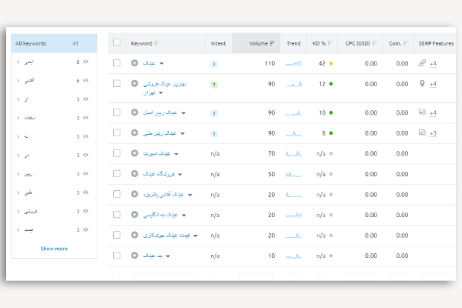Toggle eye icon for آفتابی group (6)
This screenshot has height=308, width=462.
pos(85,80)
